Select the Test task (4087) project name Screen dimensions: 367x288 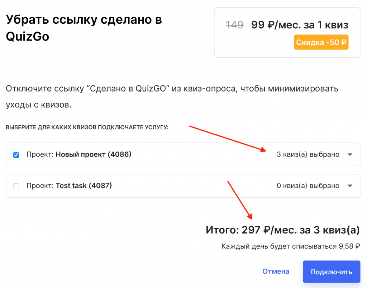(84, 186)
